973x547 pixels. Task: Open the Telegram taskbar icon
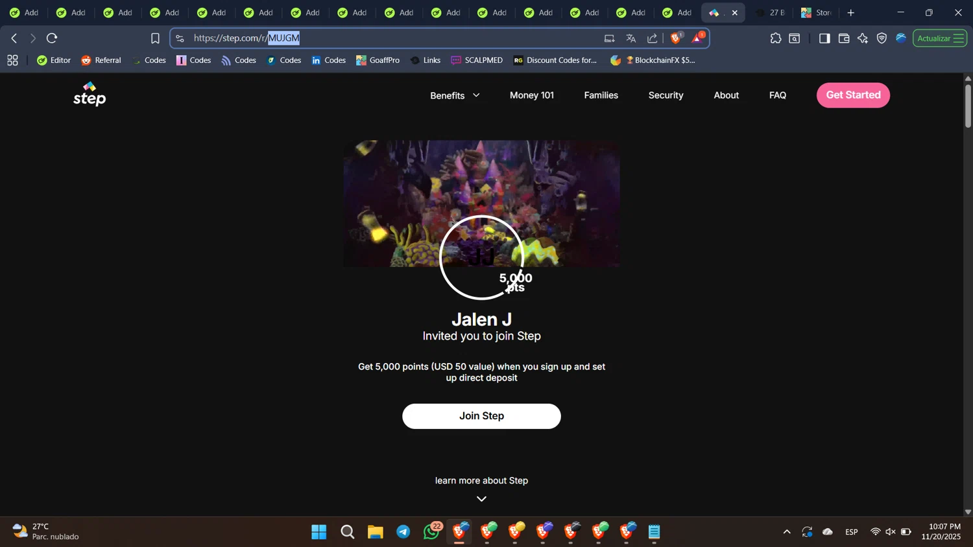pyautogui.click(x=403, y=532)
